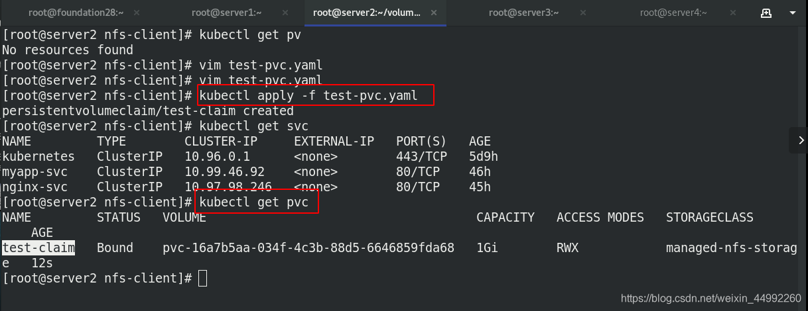Click the '45h' age of nginx-svc
This screenshot has width=808, height=311.
point(480,187)
